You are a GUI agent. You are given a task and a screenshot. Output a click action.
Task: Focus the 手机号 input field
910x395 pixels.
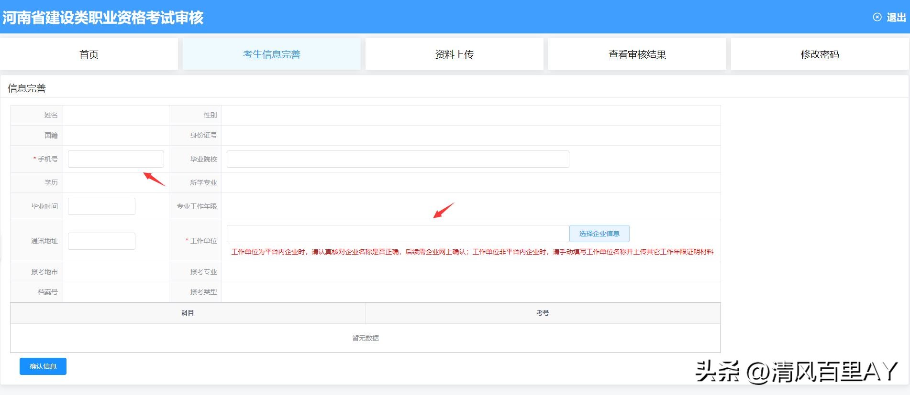[x=116, y=159]
